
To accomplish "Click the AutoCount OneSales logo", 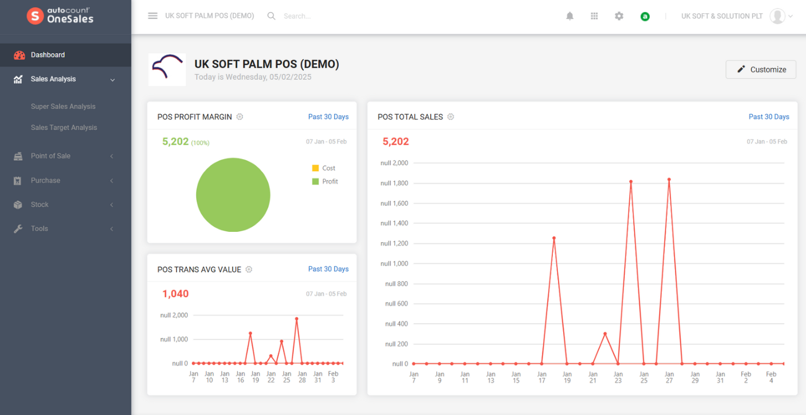I will click(x=60, y=15).
